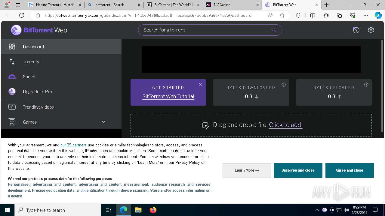
Task: Refresh the current page
Action: click(22, 15)
